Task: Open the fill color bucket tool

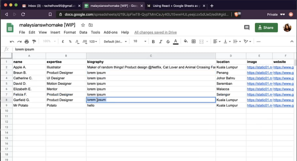Action: pos(186,41)
